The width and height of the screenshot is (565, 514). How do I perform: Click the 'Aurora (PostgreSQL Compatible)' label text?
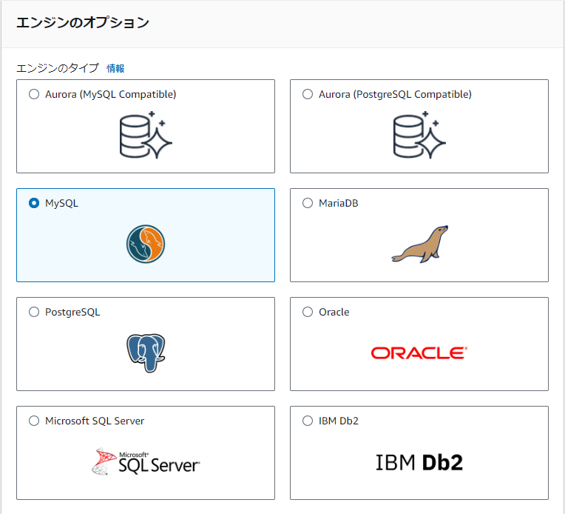(396, 95)
